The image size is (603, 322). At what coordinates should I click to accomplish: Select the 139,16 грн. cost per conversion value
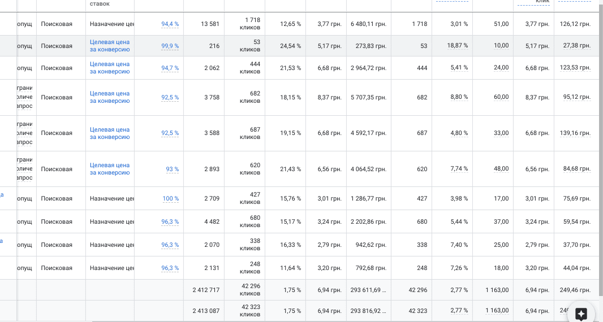(575, 133)
